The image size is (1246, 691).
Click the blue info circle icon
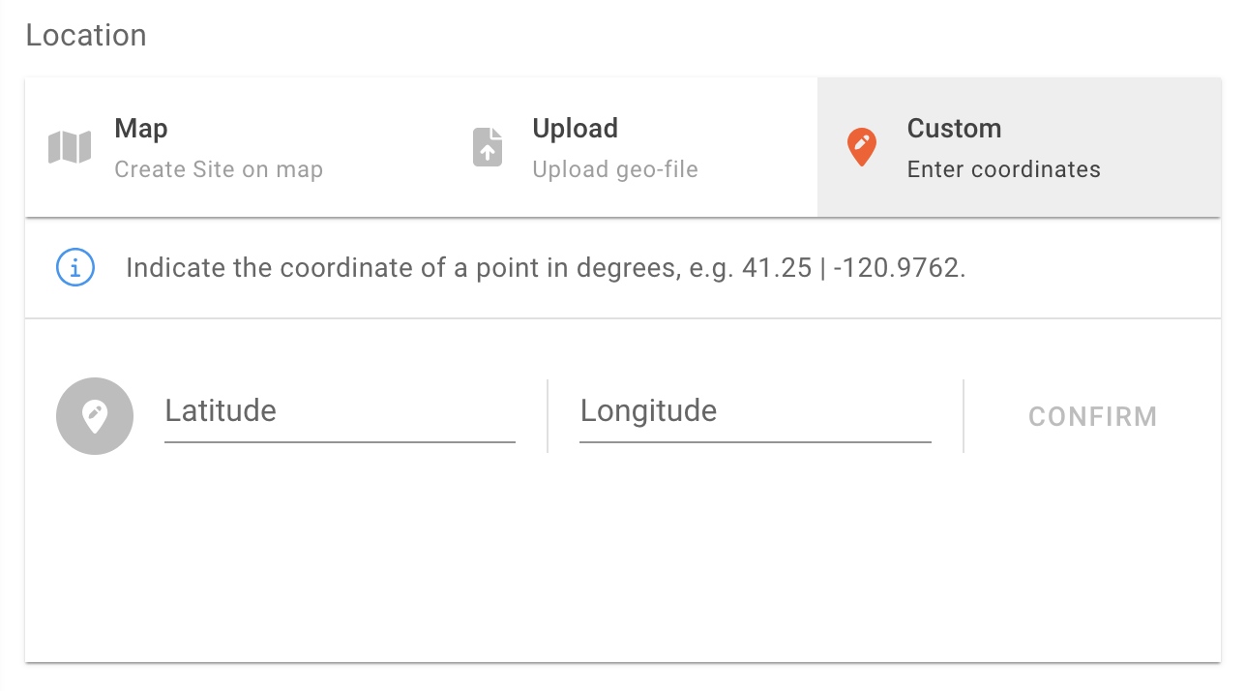(x=75, y=268)
